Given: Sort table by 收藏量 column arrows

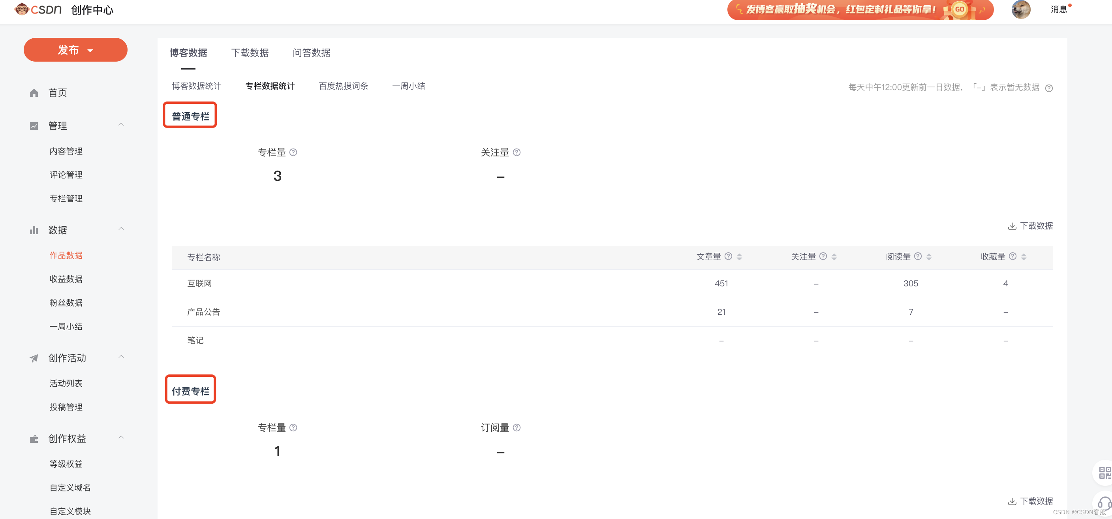Looking at the screenshot, I should click(1024, 257).
